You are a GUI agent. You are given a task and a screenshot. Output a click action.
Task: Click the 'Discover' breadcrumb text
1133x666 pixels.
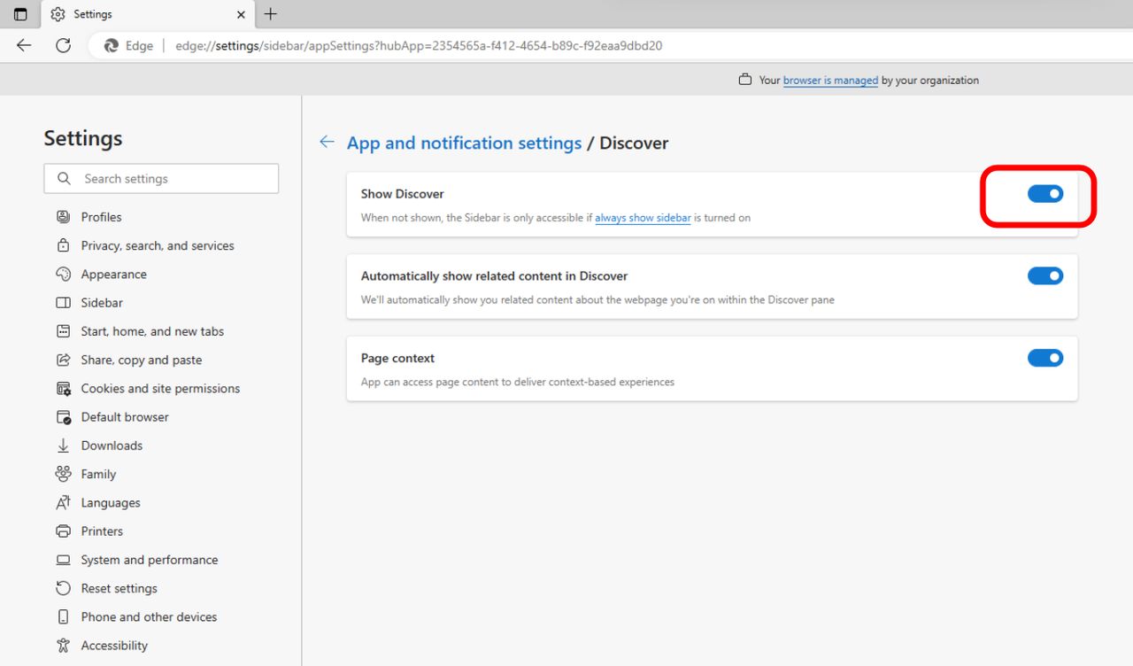tap(634, 143)
